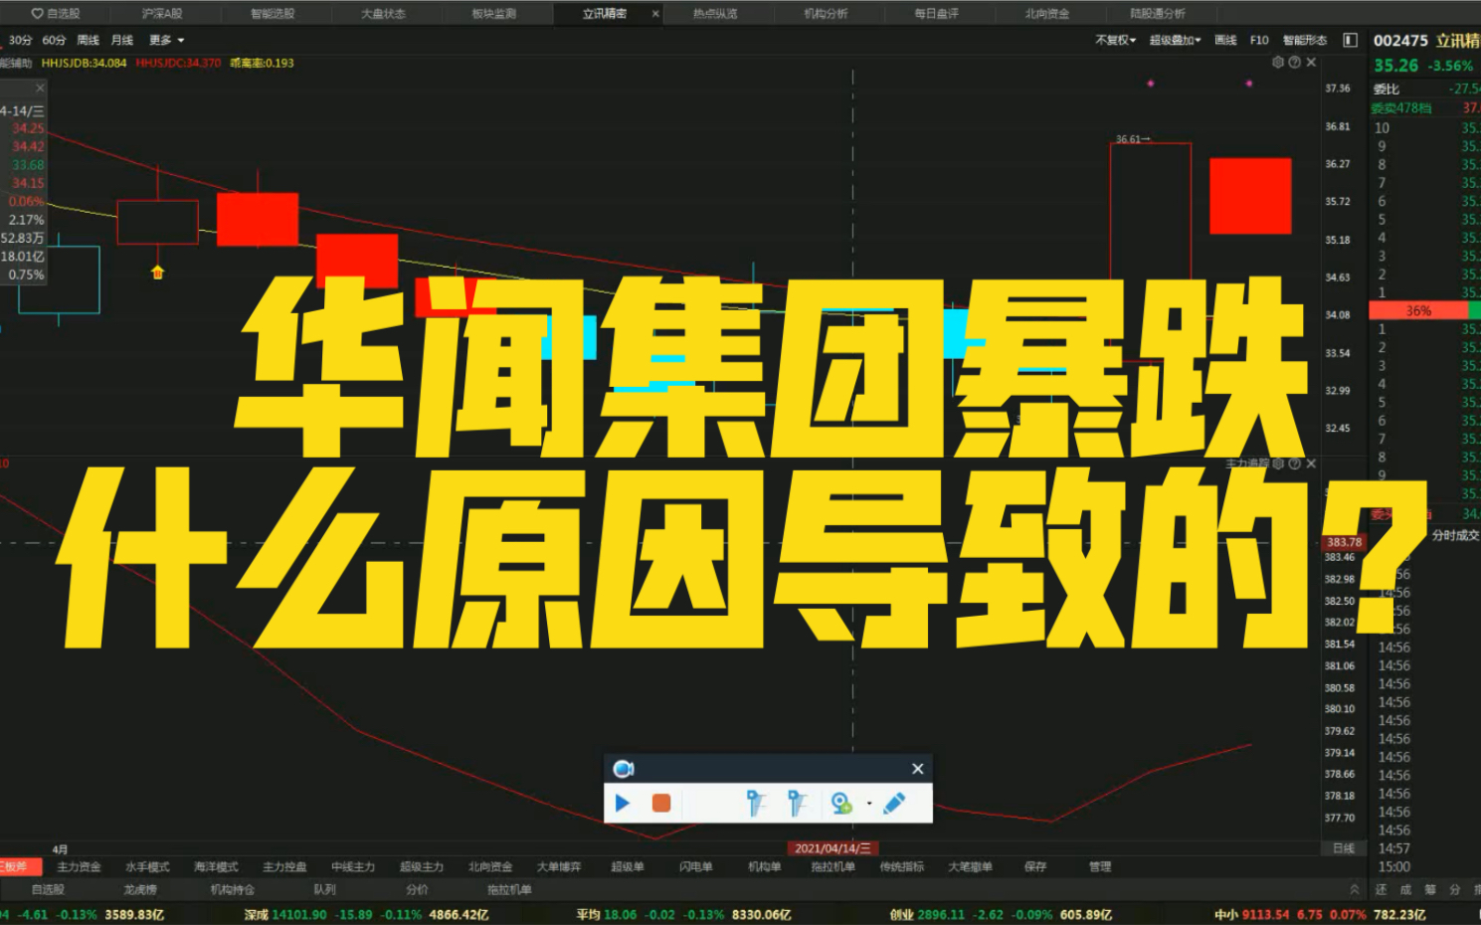Screen dimensions: 1481x925
Task: Switch chart to 月线 monthly period
Action: click(122, 40)
